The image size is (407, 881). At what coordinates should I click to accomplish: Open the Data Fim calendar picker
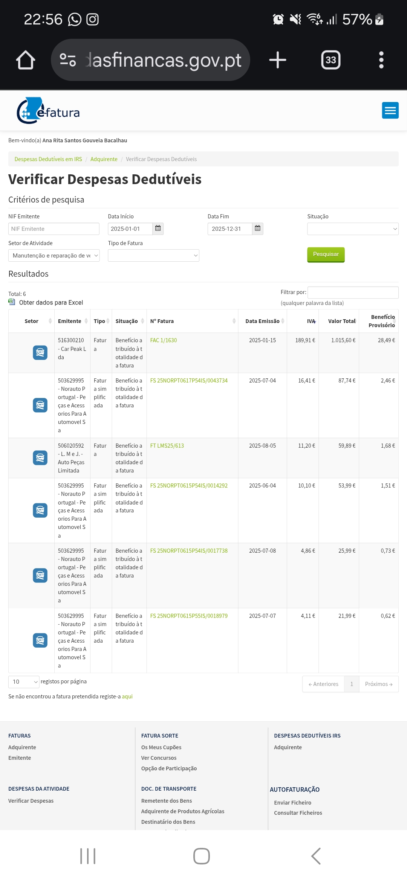pos(258,229)
